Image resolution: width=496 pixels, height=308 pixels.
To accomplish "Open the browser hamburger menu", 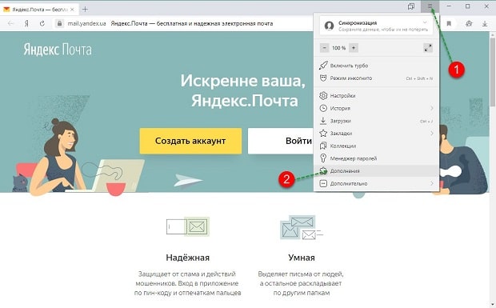I will [430, 6].
